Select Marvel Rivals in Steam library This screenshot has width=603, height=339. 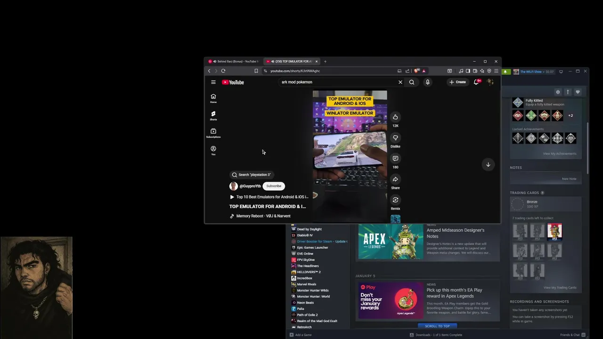tap(306, 284)
